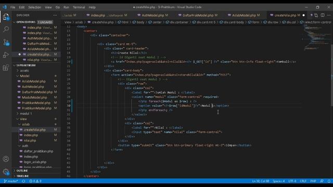Change encoding via UTF-8 status item
The image size is (333, 187).
[292, 181]
